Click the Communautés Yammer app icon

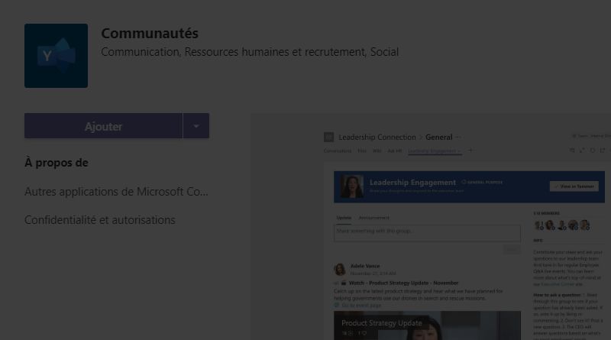pos(56,56)
